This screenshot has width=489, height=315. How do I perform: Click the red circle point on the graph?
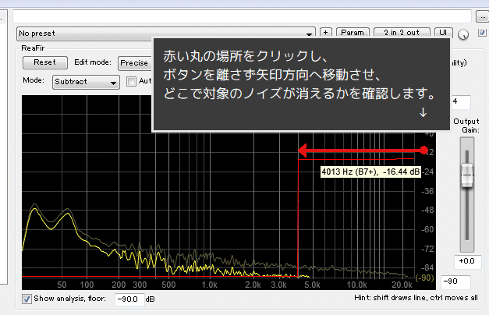click(x=423, y=150)
